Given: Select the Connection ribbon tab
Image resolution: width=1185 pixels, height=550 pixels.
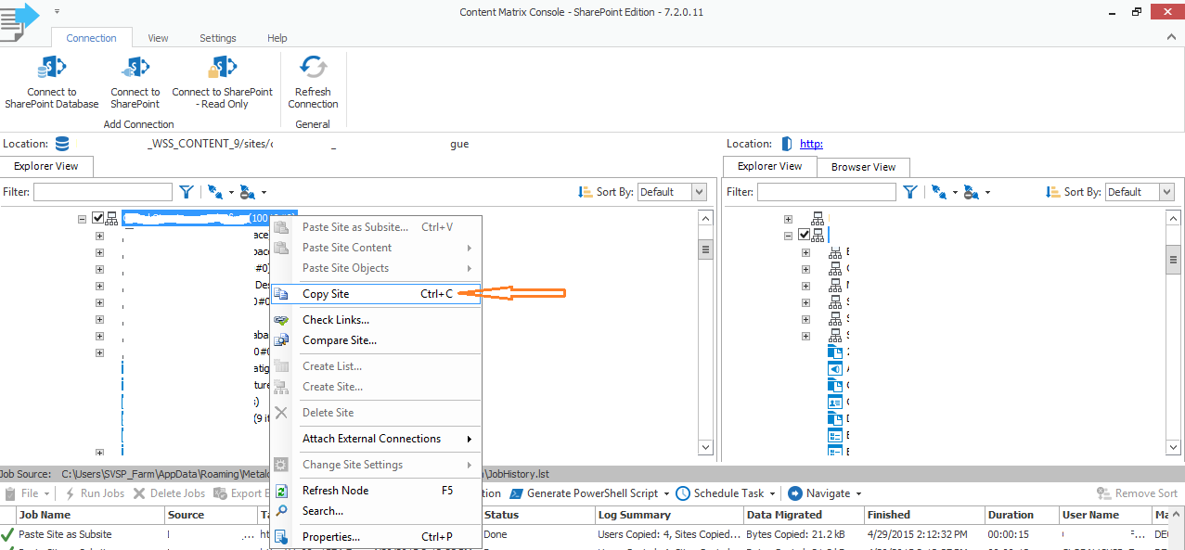Looking at the screenshot, I should tap(92, 38).
